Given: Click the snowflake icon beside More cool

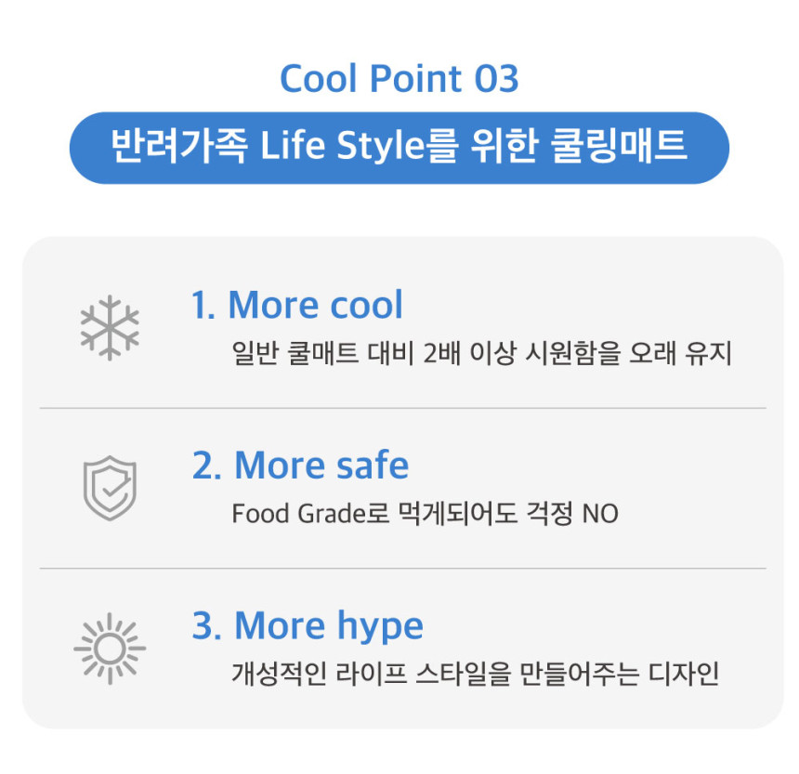Looking at the screenshot, I should coord(110,328).
